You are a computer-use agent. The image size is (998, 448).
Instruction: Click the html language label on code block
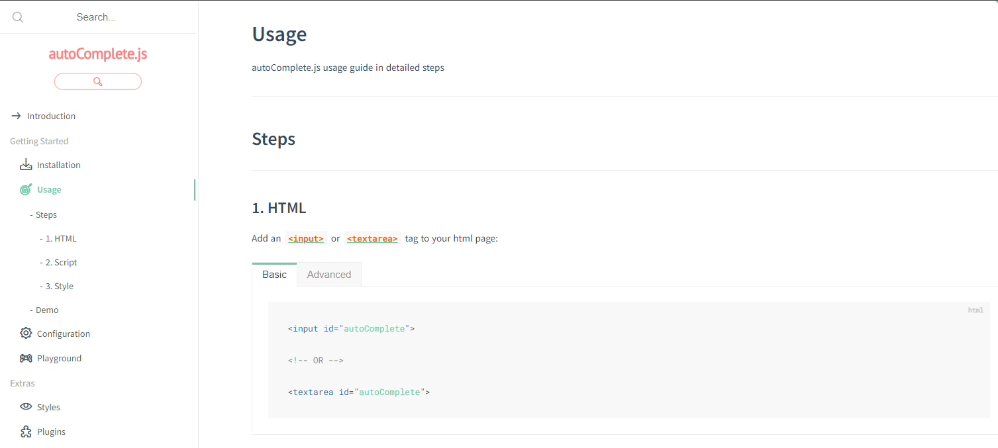975,310
